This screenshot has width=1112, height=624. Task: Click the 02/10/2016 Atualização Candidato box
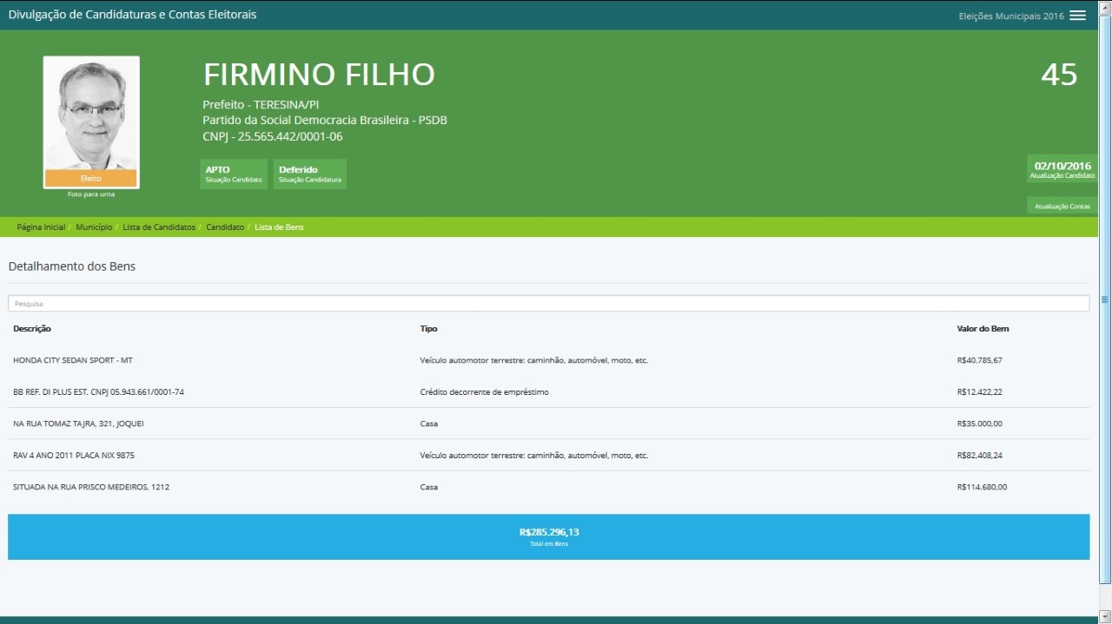coord(1062,169)
